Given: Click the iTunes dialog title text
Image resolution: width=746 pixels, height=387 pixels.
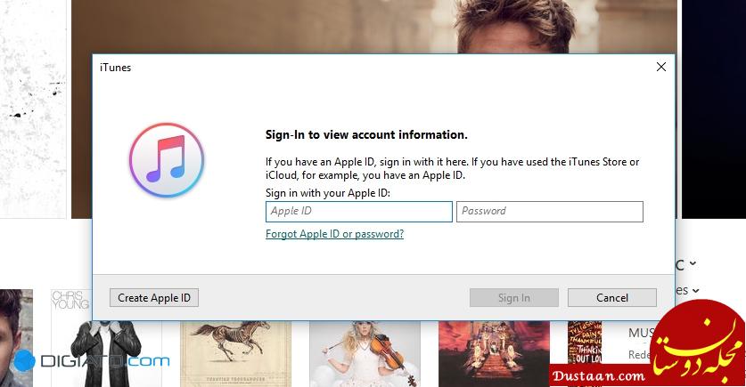Looking at the screenshot, I should (115, 68).
